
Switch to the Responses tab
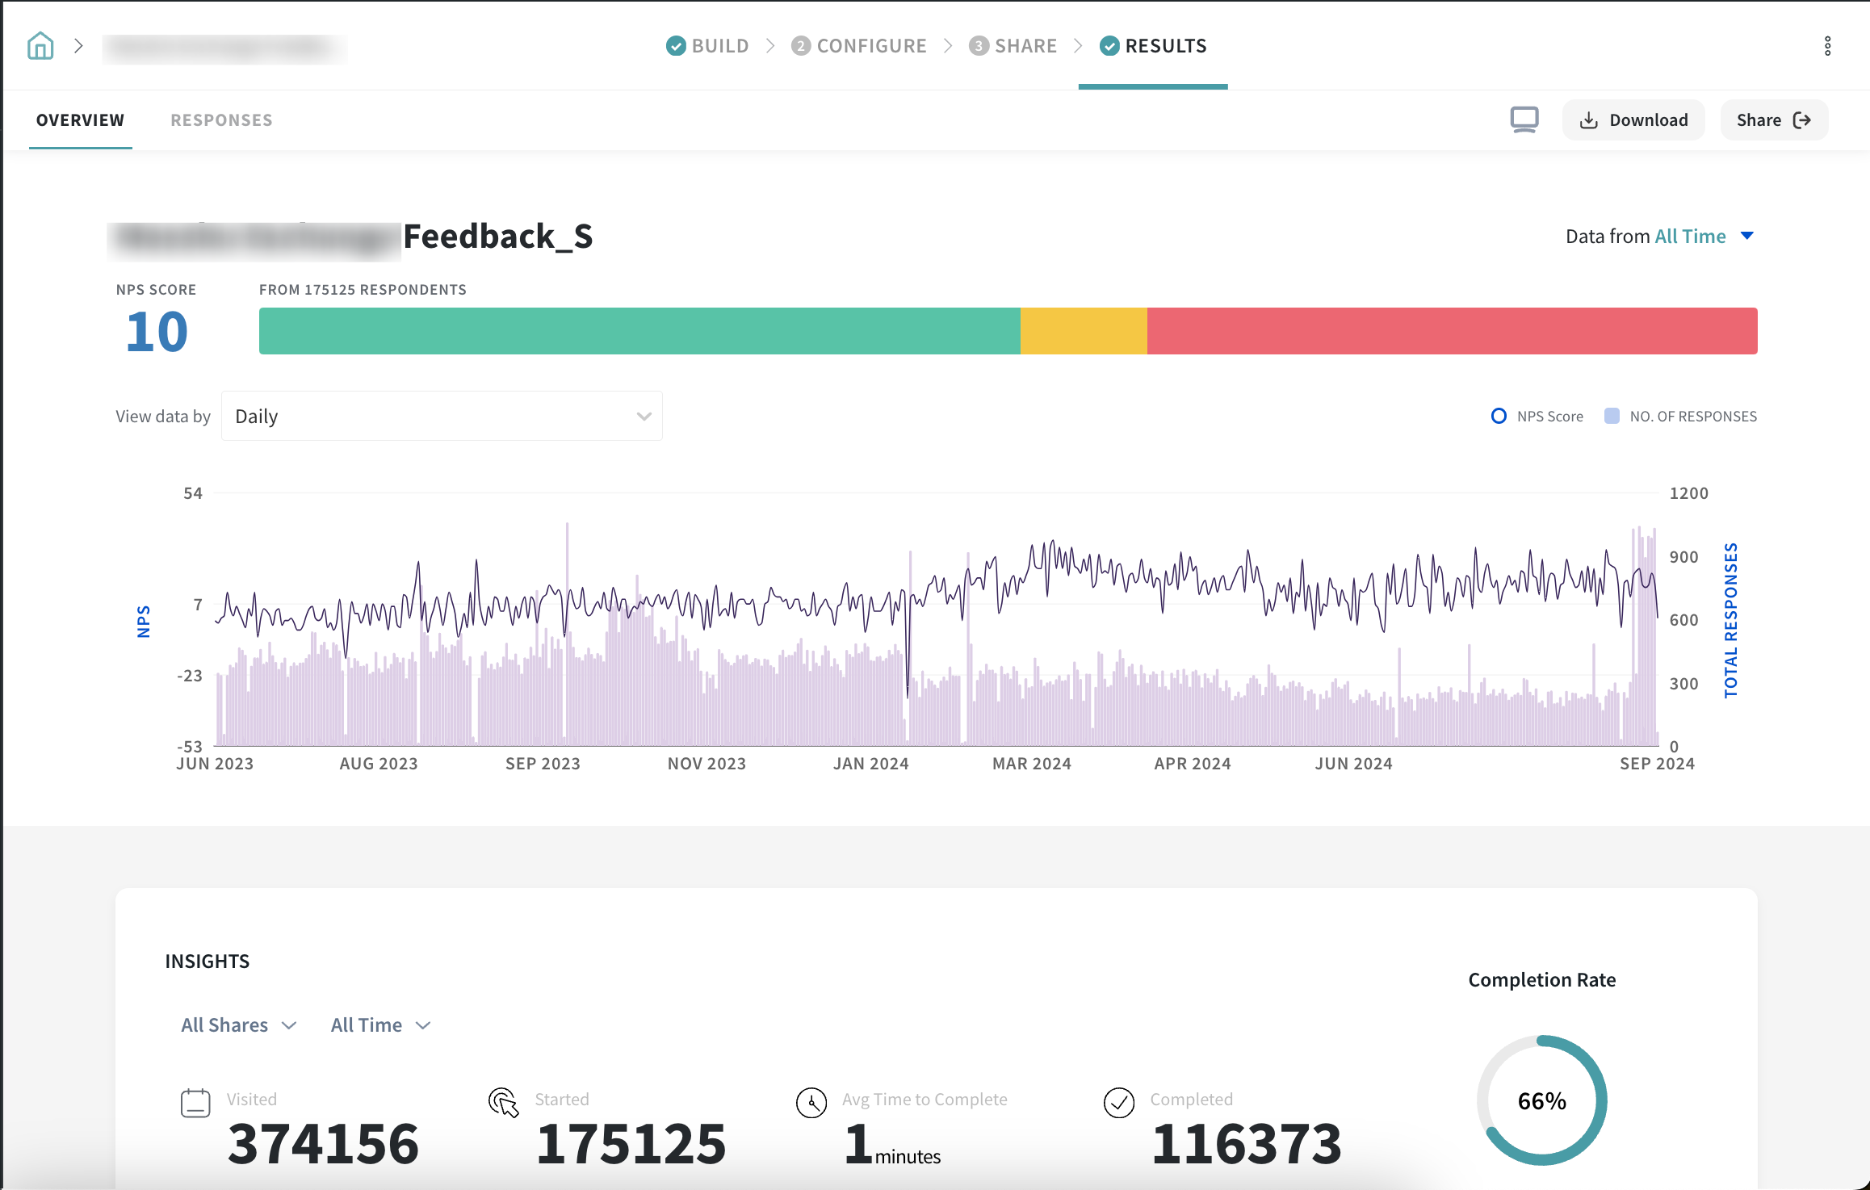coord(221,120)
